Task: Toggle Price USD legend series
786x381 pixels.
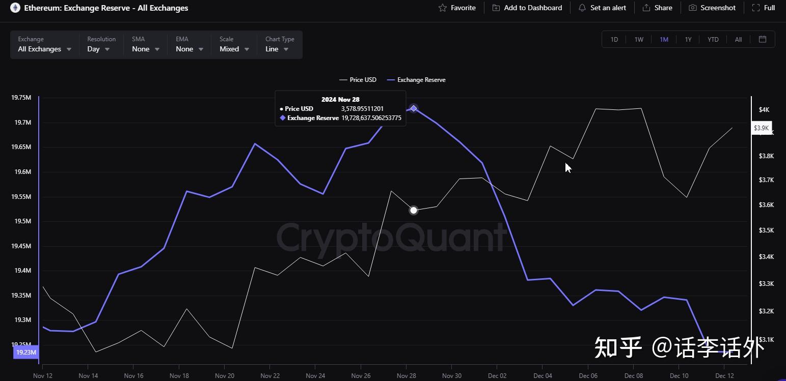Action: tap(358, 80)
